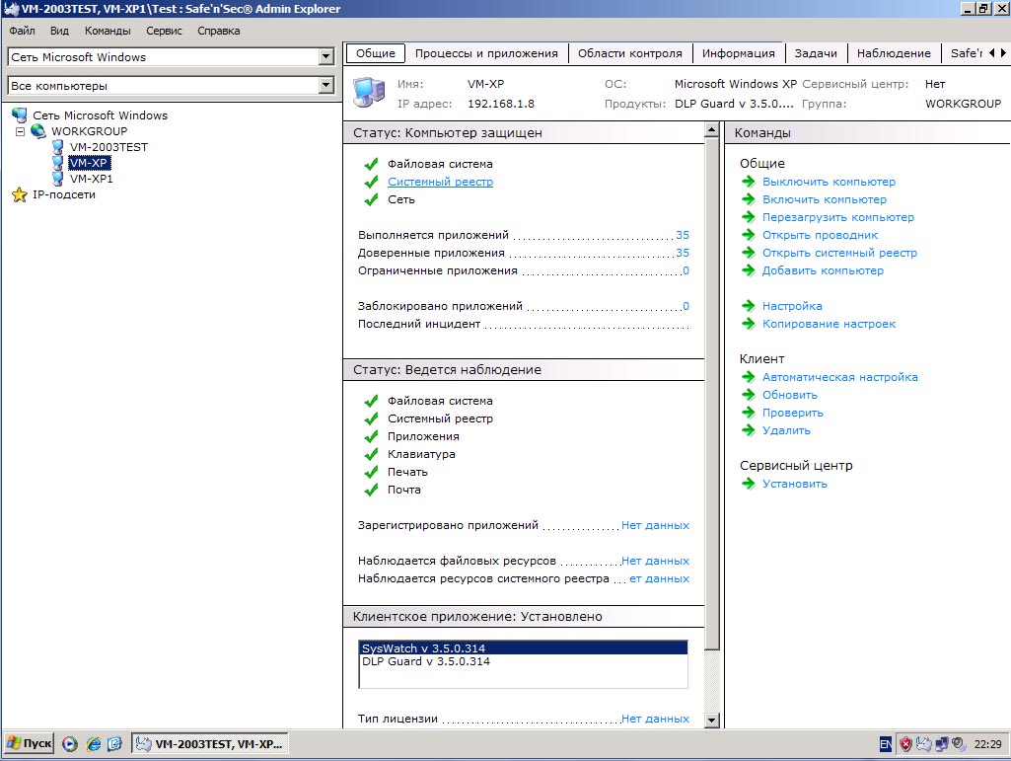Switch to Области контроля tab

coord(630,53)
